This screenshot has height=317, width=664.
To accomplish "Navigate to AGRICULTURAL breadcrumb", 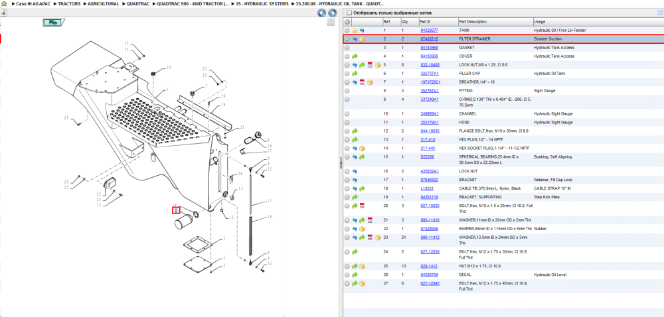I will tap(104, 3).
